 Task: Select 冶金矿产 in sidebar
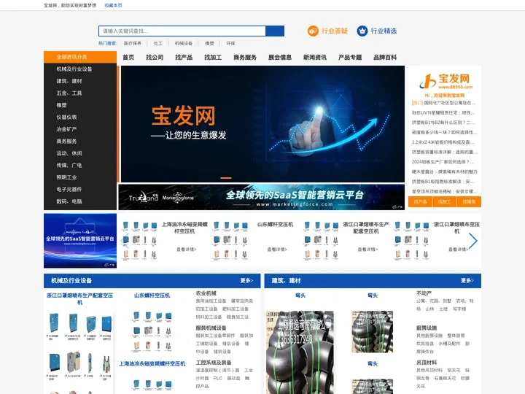coord(66,129)
